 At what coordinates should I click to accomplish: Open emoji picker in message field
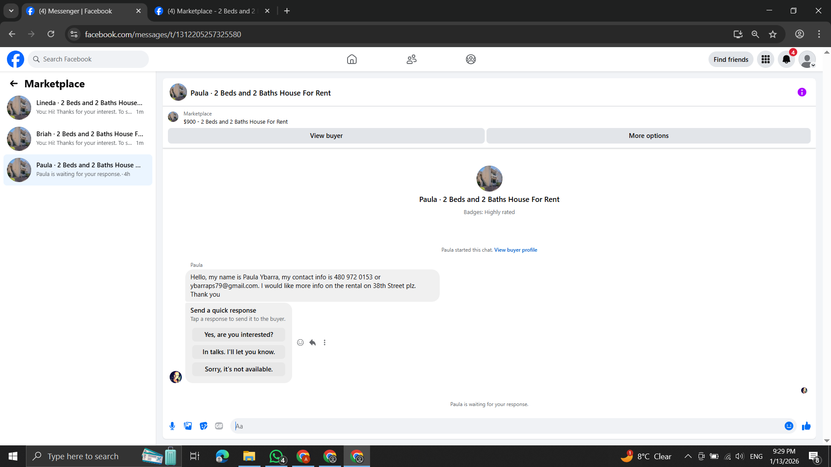pyautogui.click(x=789, y=426)
